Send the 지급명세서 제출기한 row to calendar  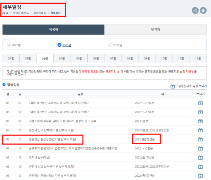[x=200, y=148]
